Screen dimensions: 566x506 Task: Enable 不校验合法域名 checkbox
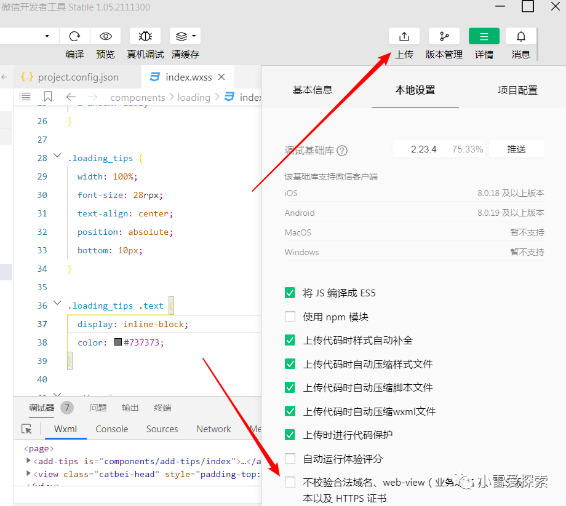pos(290,483)
